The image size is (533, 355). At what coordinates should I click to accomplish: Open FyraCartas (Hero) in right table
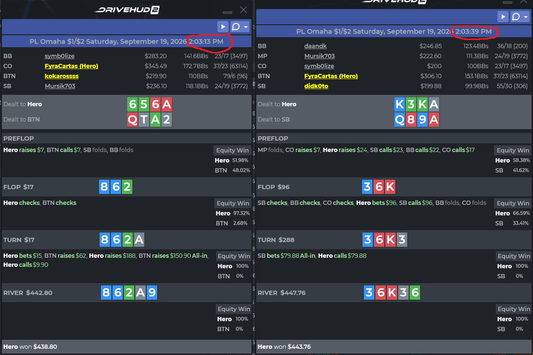click(x=331, y=76)
